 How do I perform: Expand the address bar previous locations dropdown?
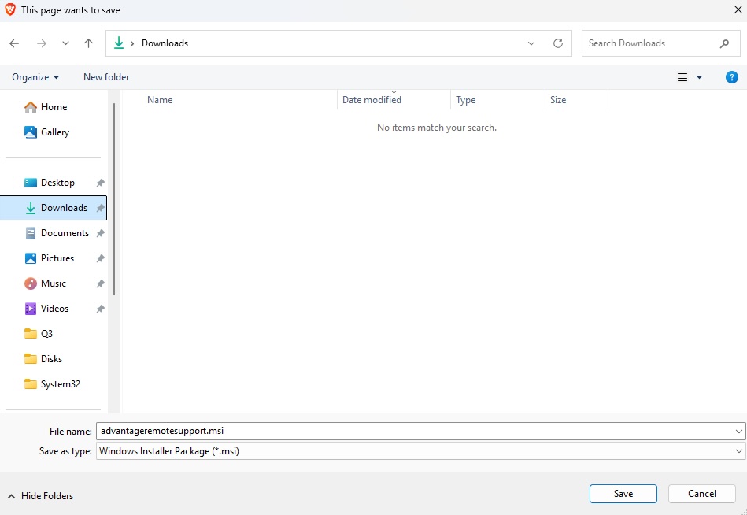pos(531,43)
